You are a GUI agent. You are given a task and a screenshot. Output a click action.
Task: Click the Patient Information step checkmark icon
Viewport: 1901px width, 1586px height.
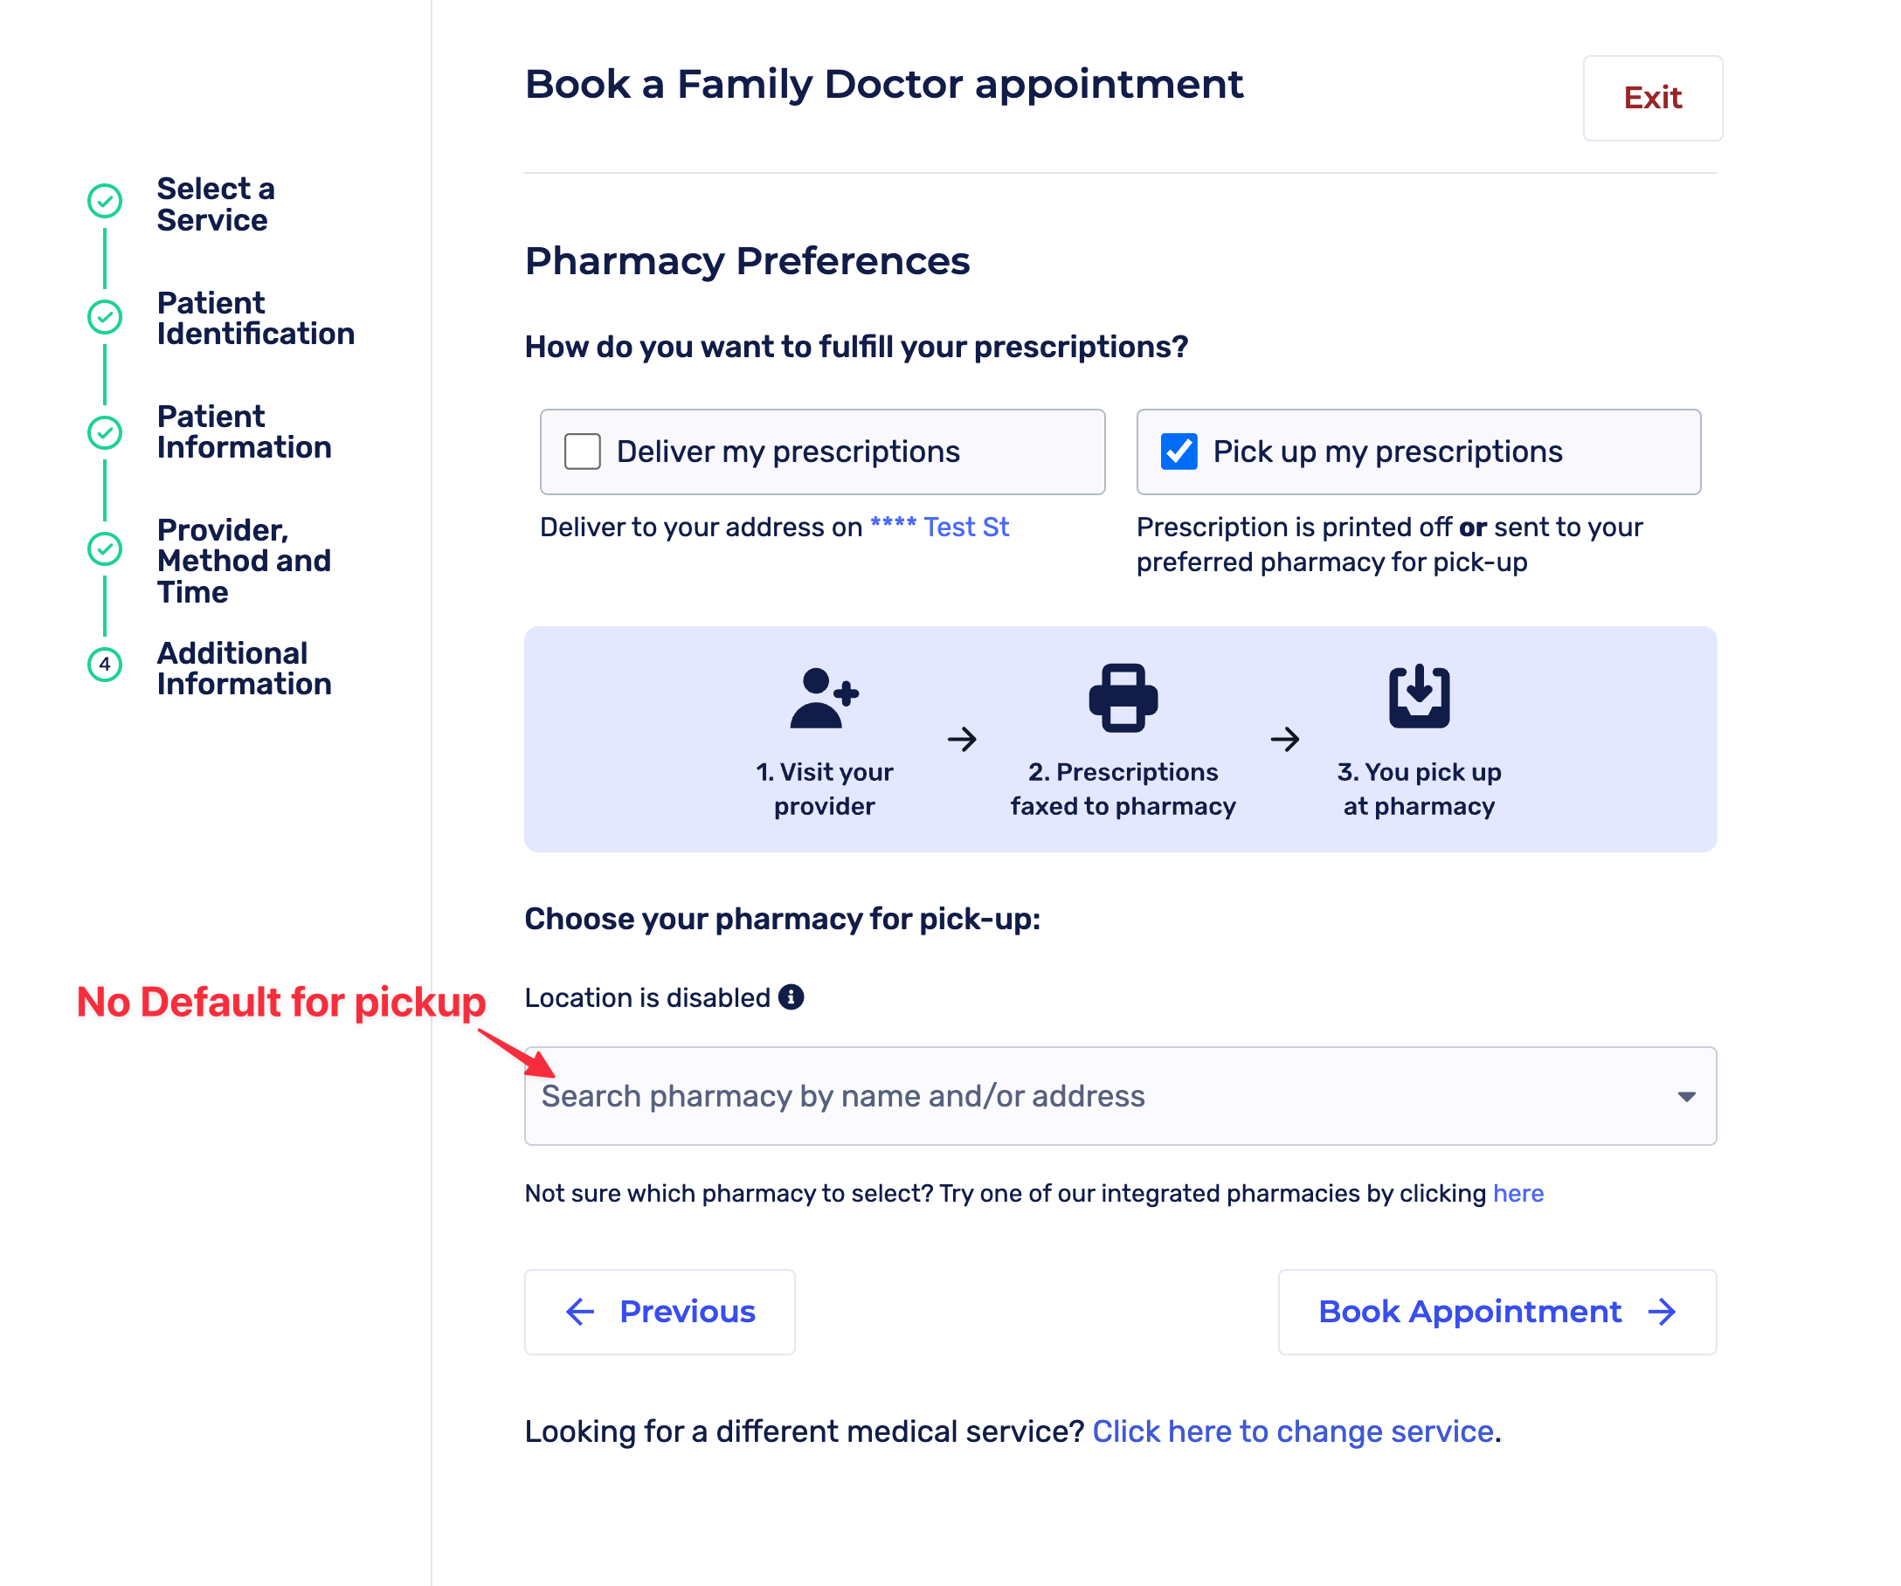[105, 432]
